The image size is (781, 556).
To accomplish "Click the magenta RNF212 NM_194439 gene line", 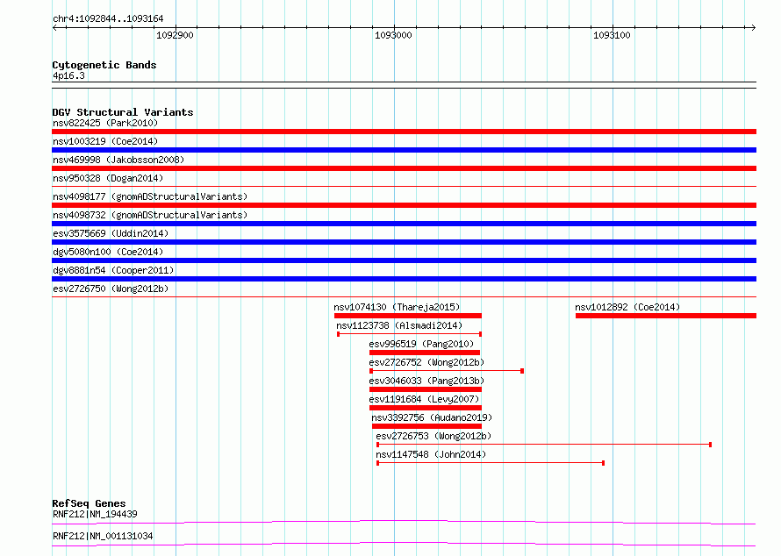I will click(404, 522).
